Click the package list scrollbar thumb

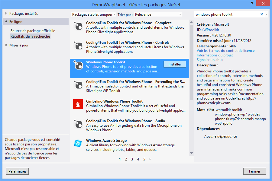point(191,62)
